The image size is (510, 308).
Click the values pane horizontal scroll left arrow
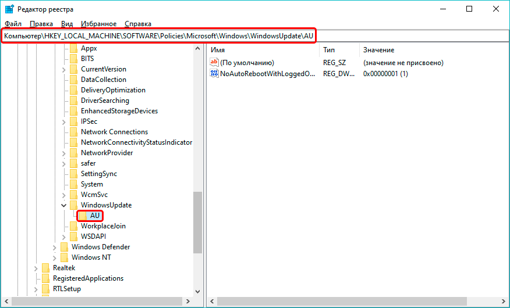[x=212, y=302]
